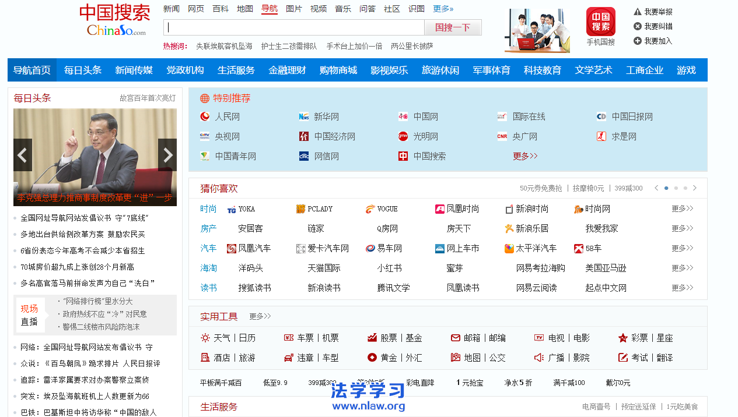Expand 更多 in the top search tabs

pos(443,9)
